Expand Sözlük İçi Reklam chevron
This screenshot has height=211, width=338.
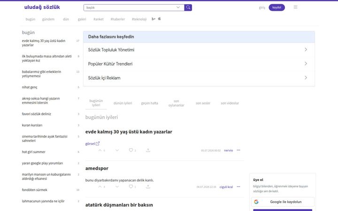306,77
